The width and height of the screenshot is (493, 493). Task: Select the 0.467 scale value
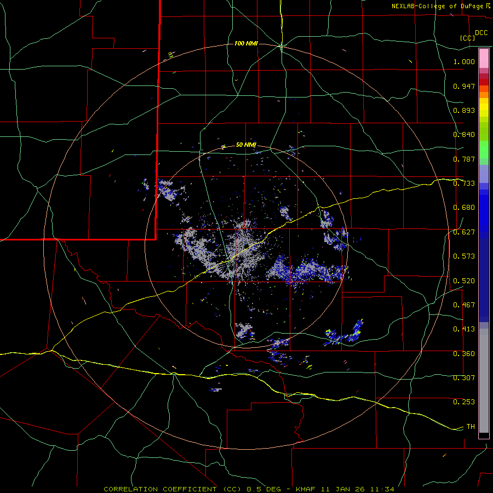pos(464,305)
